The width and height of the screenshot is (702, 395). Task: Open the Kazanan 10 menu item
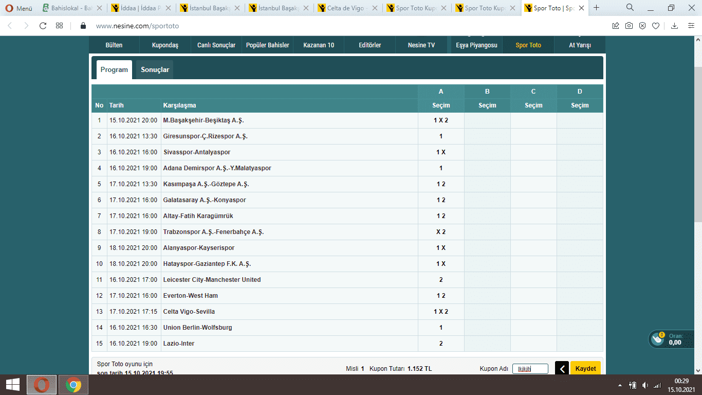coord(319,45)
